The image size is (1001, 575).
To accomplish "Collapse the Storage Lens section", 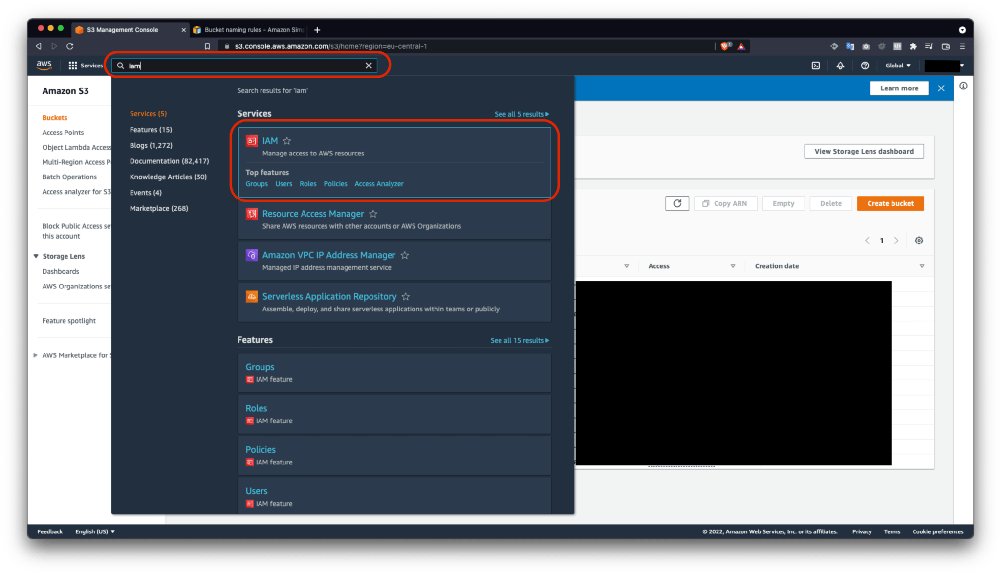I will [x=35, y=256].
